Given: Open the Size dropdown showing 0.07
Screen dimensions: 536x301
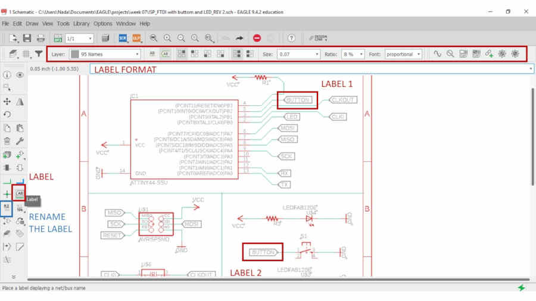Looking at the screenshot, I should click(x=298, y=54).
